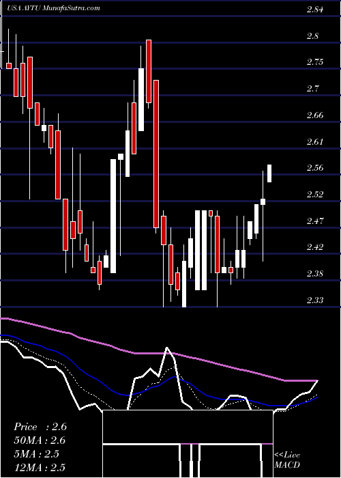The height and width of the screenshot is (478, 341).
Task: Click the '12MA : 2.5' legend text
Action: (40, 467)
